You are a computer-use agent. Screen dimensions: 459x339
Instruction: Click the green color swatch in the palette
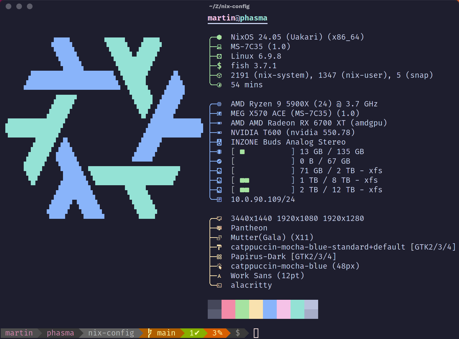tap(242, 309)
